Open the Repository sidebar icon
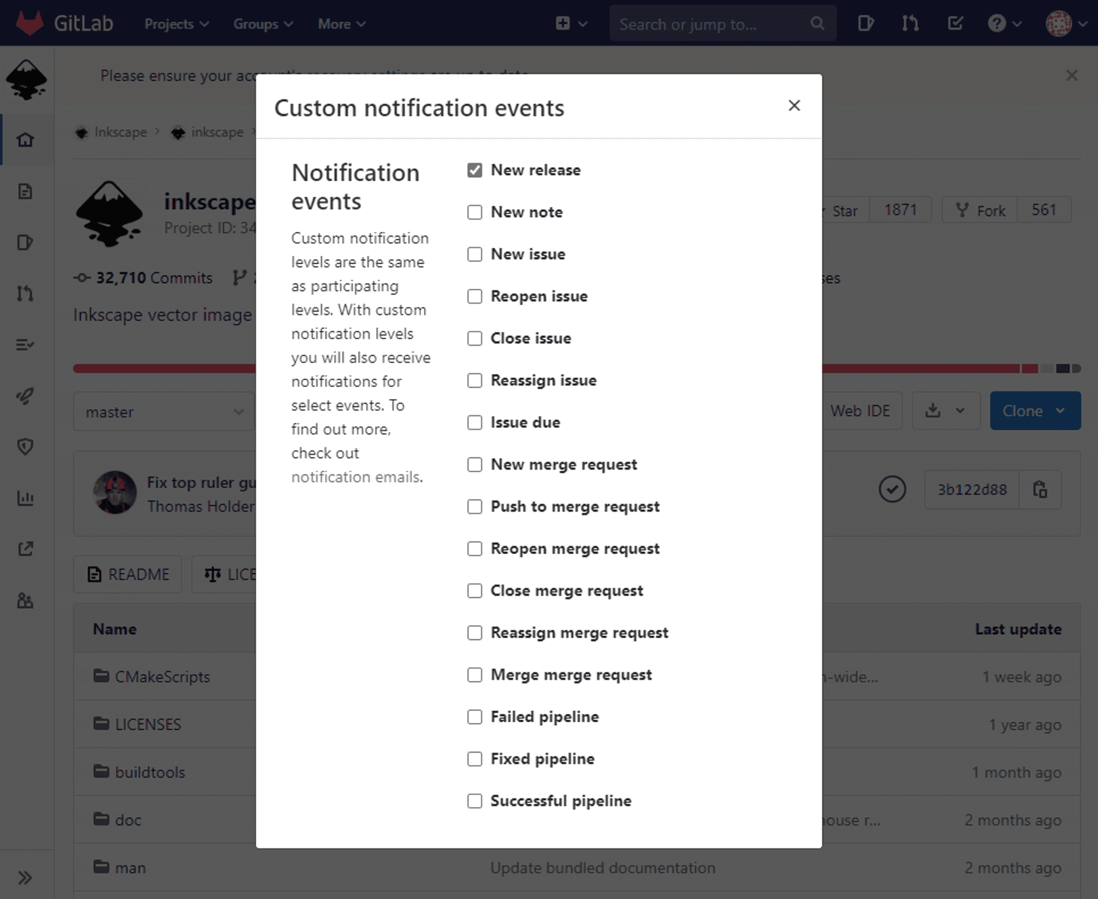1098x899 pixels. pyautogui.click(x=25, y=191)
